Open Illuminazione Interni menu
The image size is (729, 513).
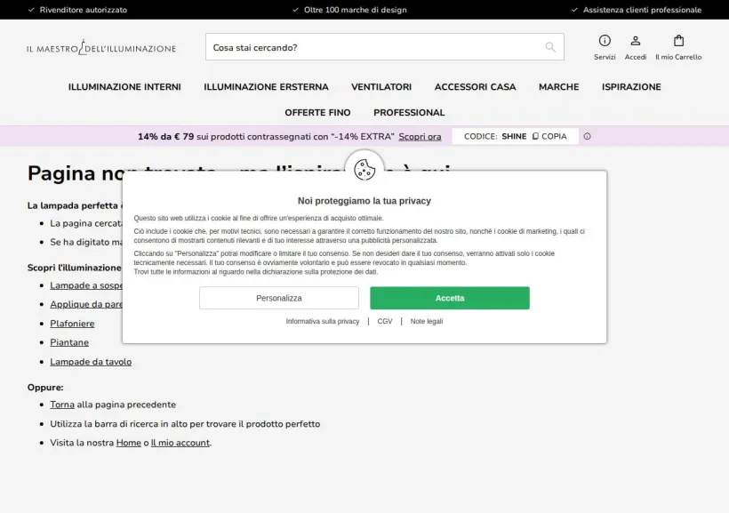tap(124, 87)
